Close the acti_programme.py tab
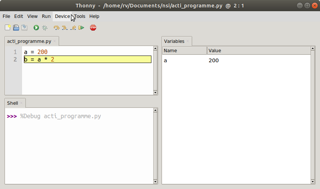 tap(55, 41)
